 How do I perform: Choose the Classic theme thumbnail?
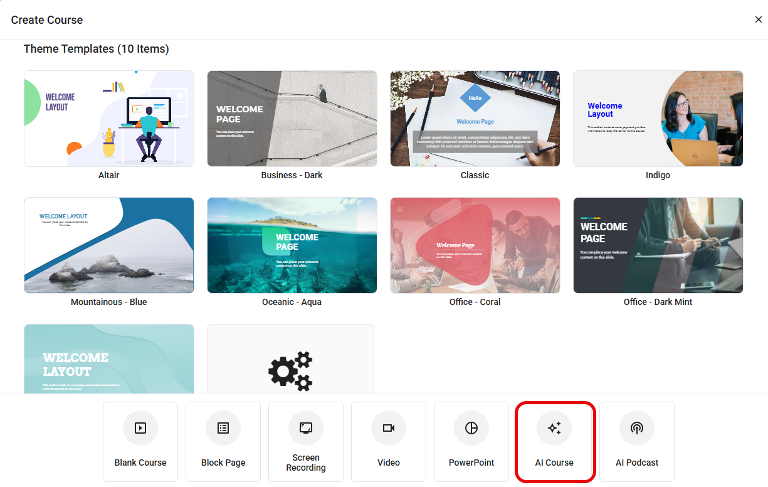coord(475,119)
